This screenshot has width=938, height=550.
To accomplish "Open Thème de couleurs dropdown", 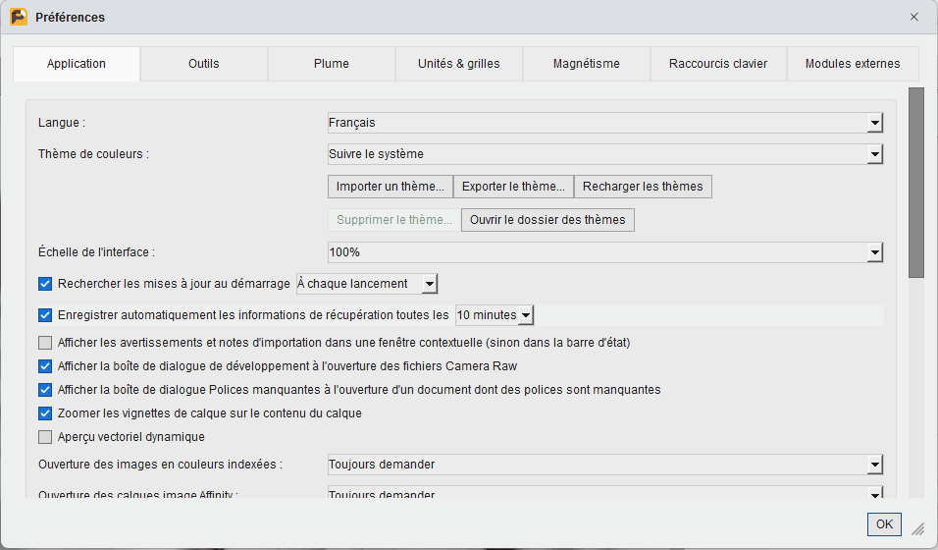I will [605, 154].
